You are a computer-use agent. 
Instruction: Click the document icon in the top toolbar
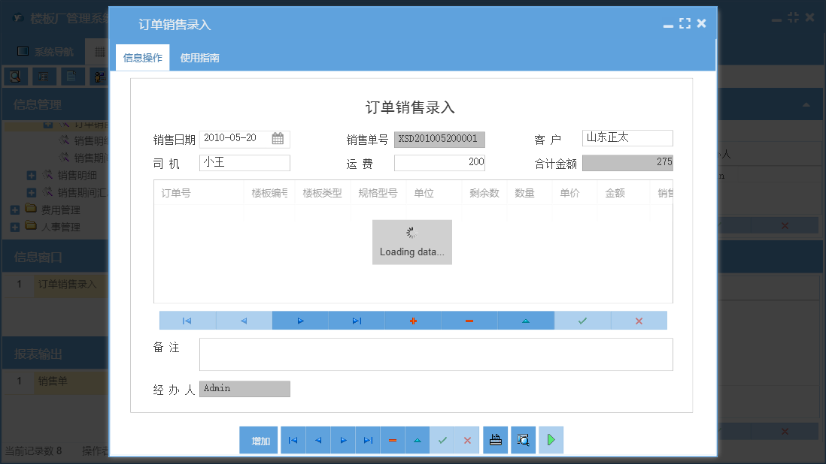72,76
